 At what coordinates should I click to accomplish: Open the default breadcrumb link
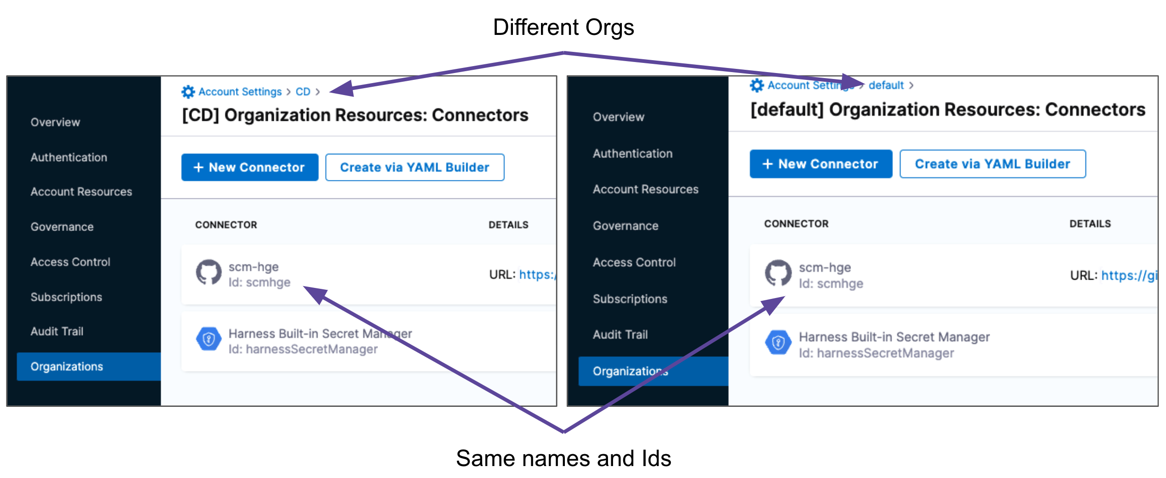[x=886, y=85]
